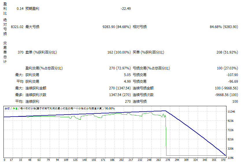Click the average loss trade value "-96.69"
The image size is (241, 162).
233,82
